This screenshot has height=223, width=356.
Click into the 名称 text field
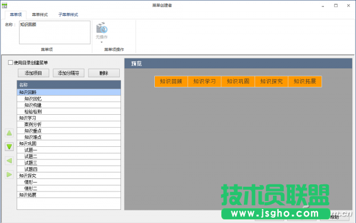point(55,32)
